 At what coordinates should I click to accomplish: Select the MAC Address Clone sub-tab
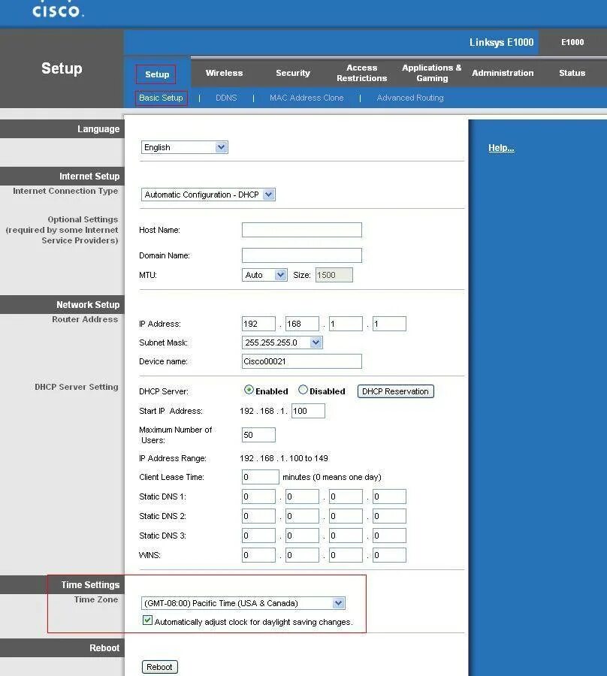tap(307, 98)
